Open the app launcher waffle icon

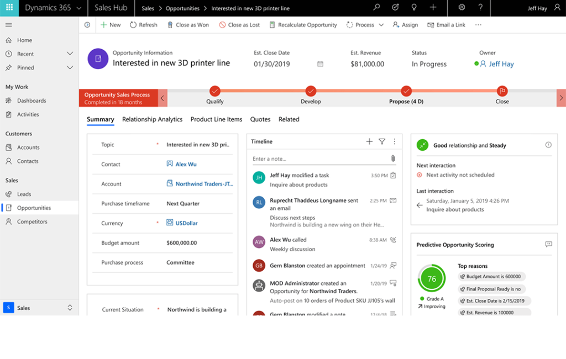click(x=9, y=8)
